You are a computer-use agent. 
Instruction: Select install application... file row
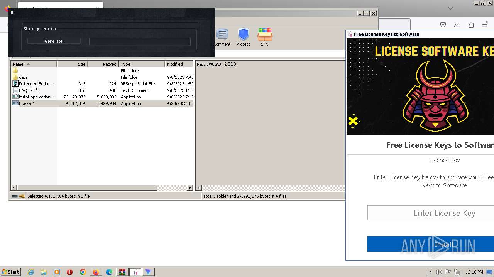[102, 97]
